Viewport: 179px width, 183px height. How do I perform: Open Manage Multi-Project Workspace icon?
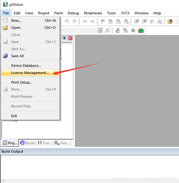pyautogui.click(x=125, y=30)
